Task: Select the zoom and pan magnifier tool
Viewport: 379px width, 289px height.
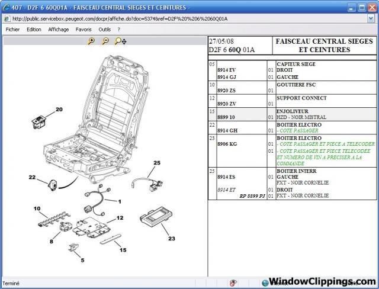Action: pos(120,41)
